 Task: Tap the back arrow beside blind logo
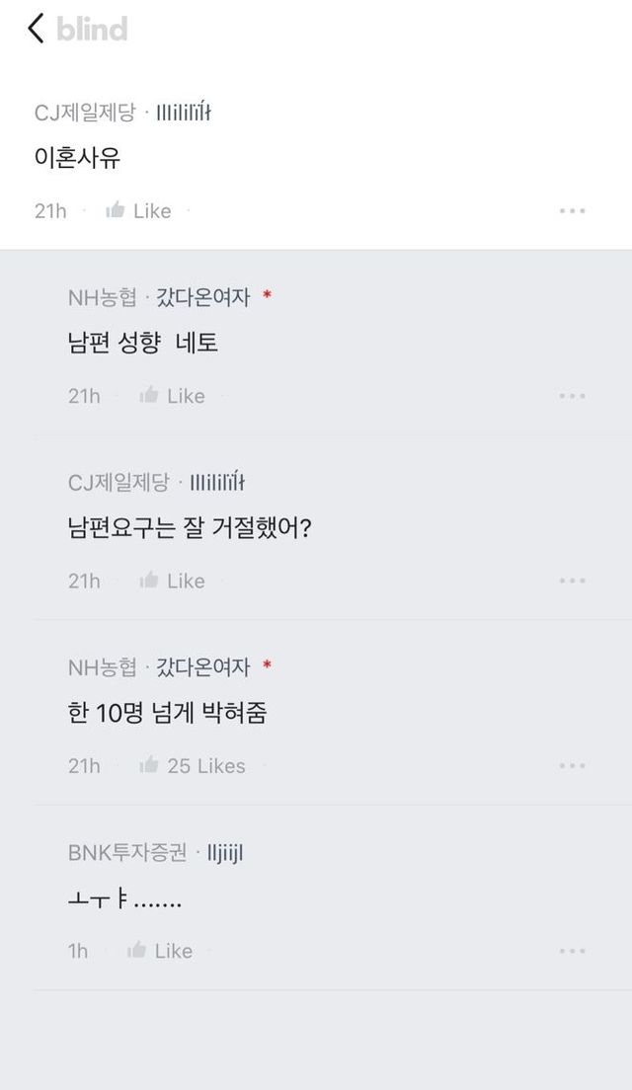(x=36, y=29)
